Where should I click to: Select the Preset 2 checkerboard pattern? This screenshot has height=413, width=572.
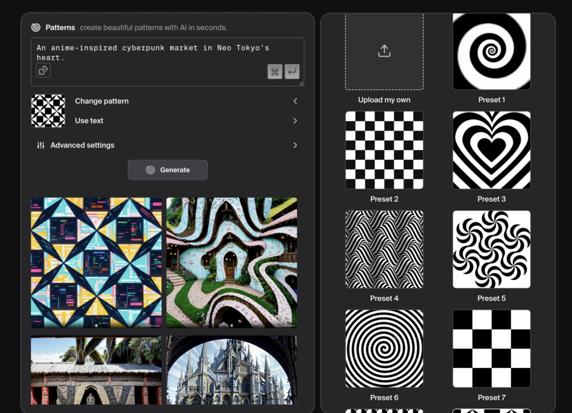pos(384,150)
